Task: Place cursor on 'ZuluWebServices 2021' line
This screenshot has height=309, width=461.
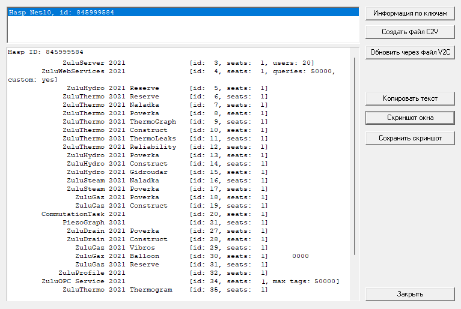Action: click(83, 71)
